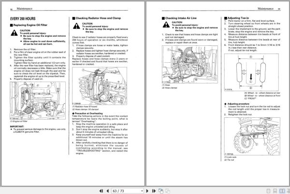Click the '(1) Engine oil filter' caption

(19, 121)
